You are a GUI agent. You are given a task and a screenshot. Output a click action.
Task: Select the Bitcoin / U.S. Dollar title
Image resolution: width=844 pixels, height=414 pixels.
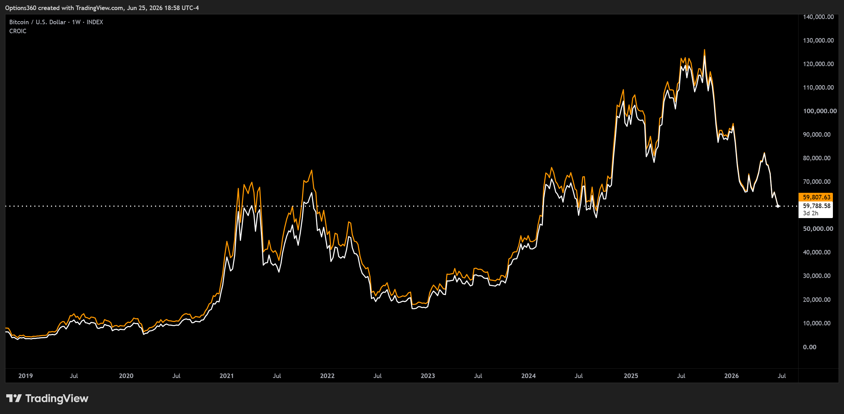[x=37, y=22]
